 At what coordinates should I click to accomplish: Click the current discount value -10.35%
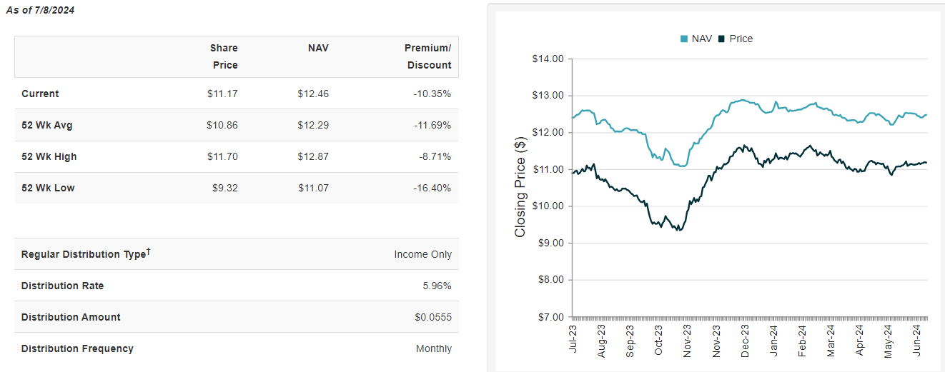click(431, 94)
